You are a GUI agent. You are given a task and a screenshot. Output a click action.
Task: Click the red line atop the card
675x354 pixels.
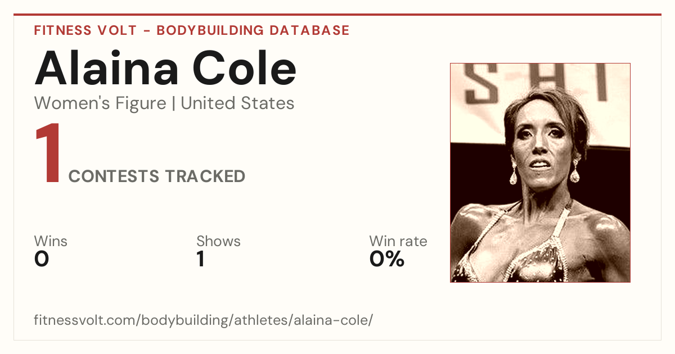click(337, 15)
